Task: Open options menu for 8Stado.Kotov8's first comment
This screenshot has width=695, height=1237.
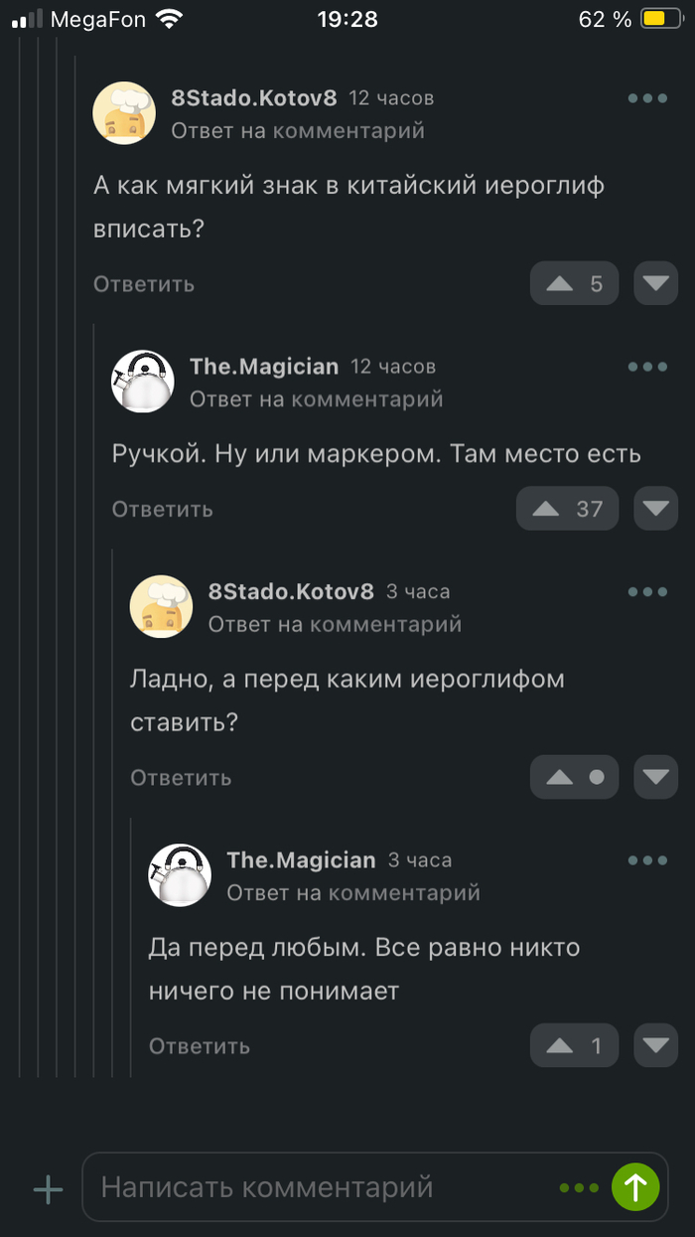Action: 647,98
